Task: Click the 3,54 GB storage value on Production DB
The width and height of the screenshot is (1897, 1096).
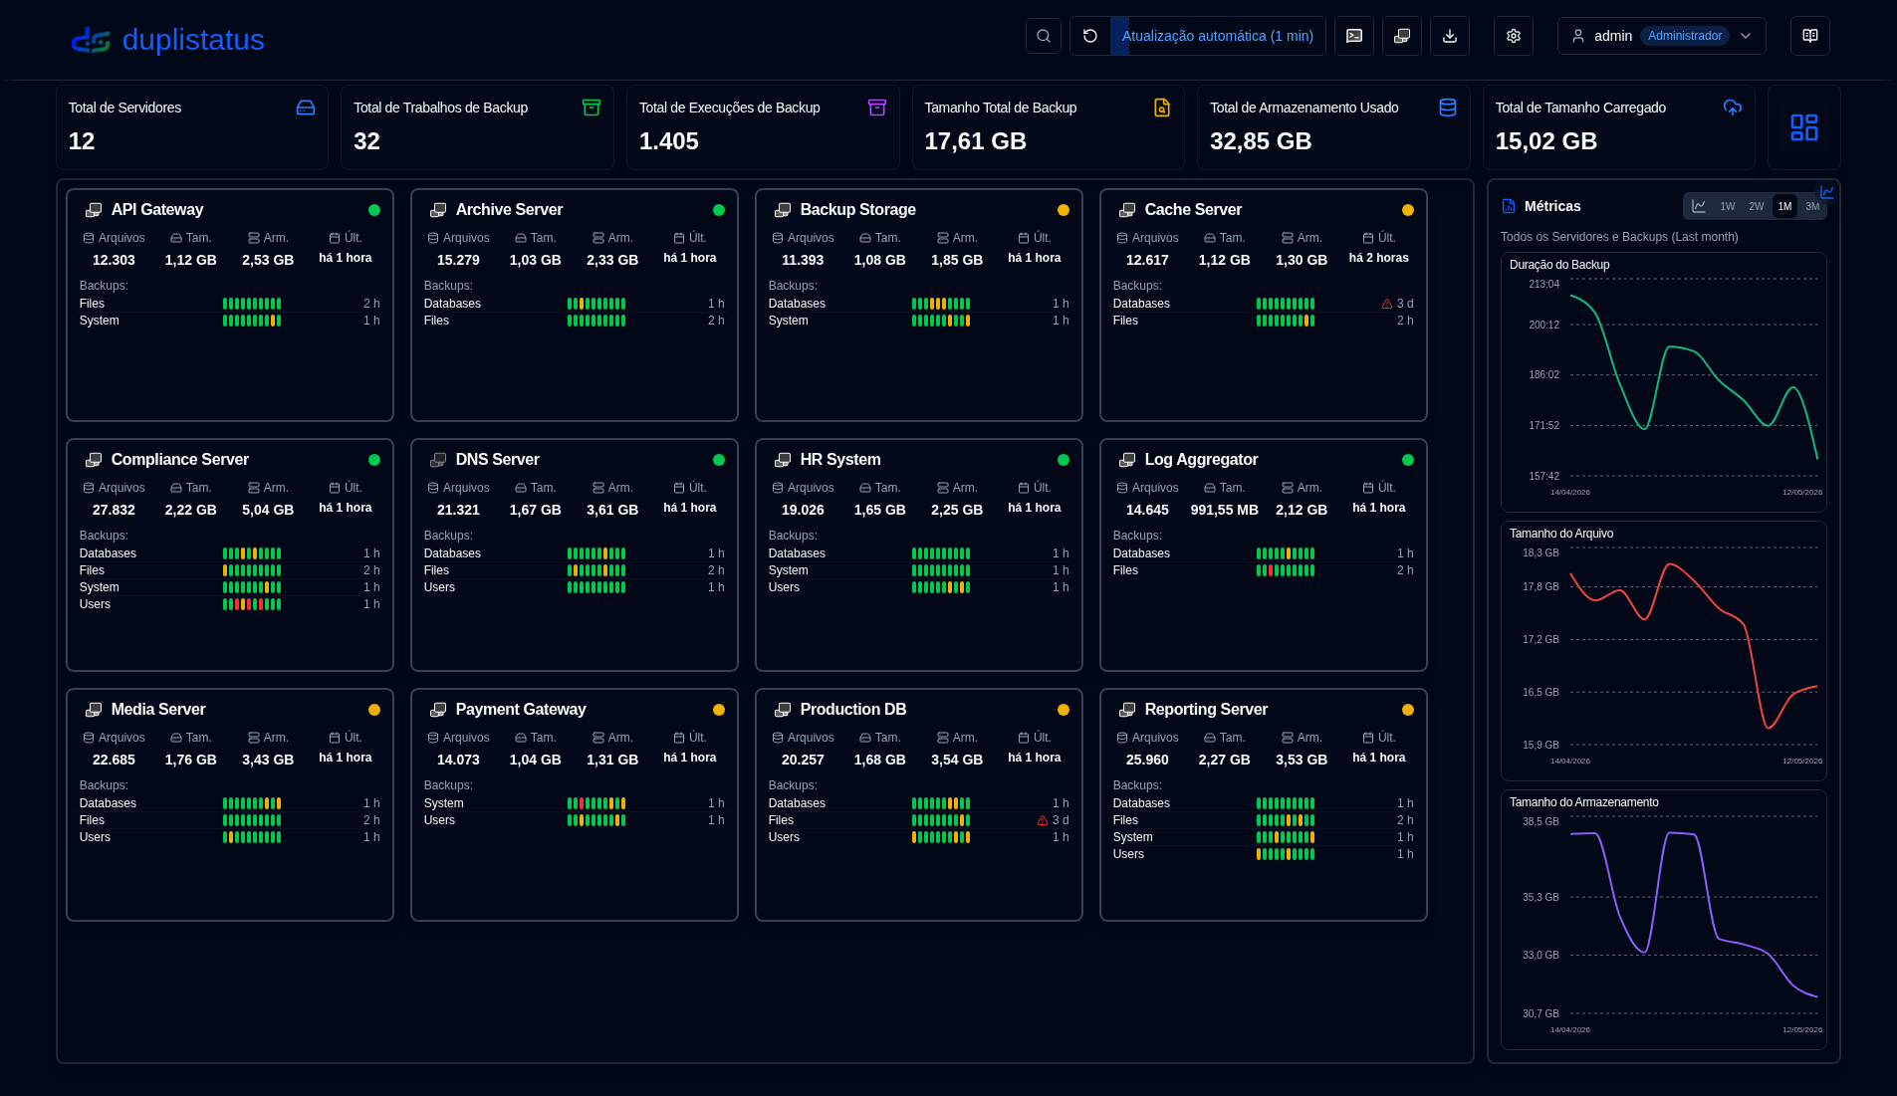Action: click(957, 760)
